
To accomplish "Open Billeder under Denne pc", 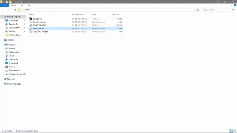I will [12, 48].
